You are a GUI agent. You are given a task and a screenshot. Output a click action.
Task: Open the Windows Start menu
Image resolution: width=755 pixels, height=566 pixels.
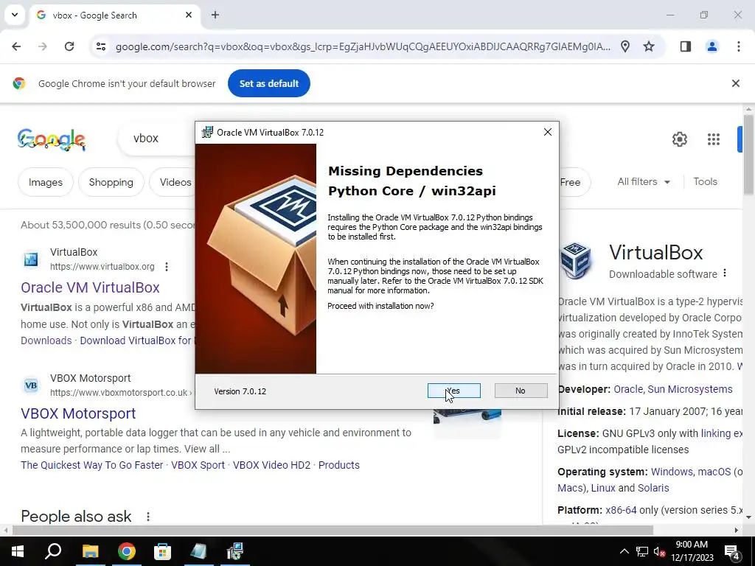click(18, 551)
